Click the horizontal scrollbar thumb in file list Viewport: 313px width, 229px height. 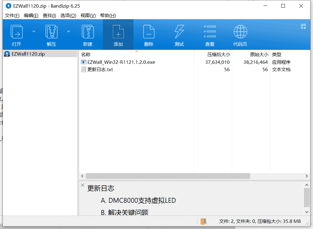(168, 176)
